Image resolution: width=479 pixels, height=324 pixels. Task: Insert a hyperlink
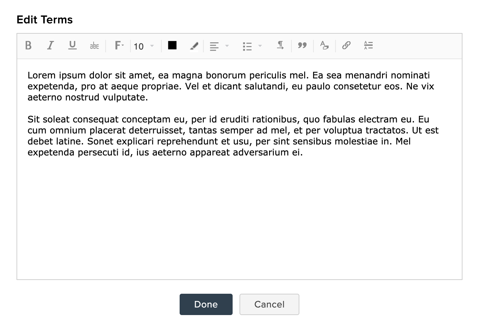pyautogui.click(x=346, y=45)
